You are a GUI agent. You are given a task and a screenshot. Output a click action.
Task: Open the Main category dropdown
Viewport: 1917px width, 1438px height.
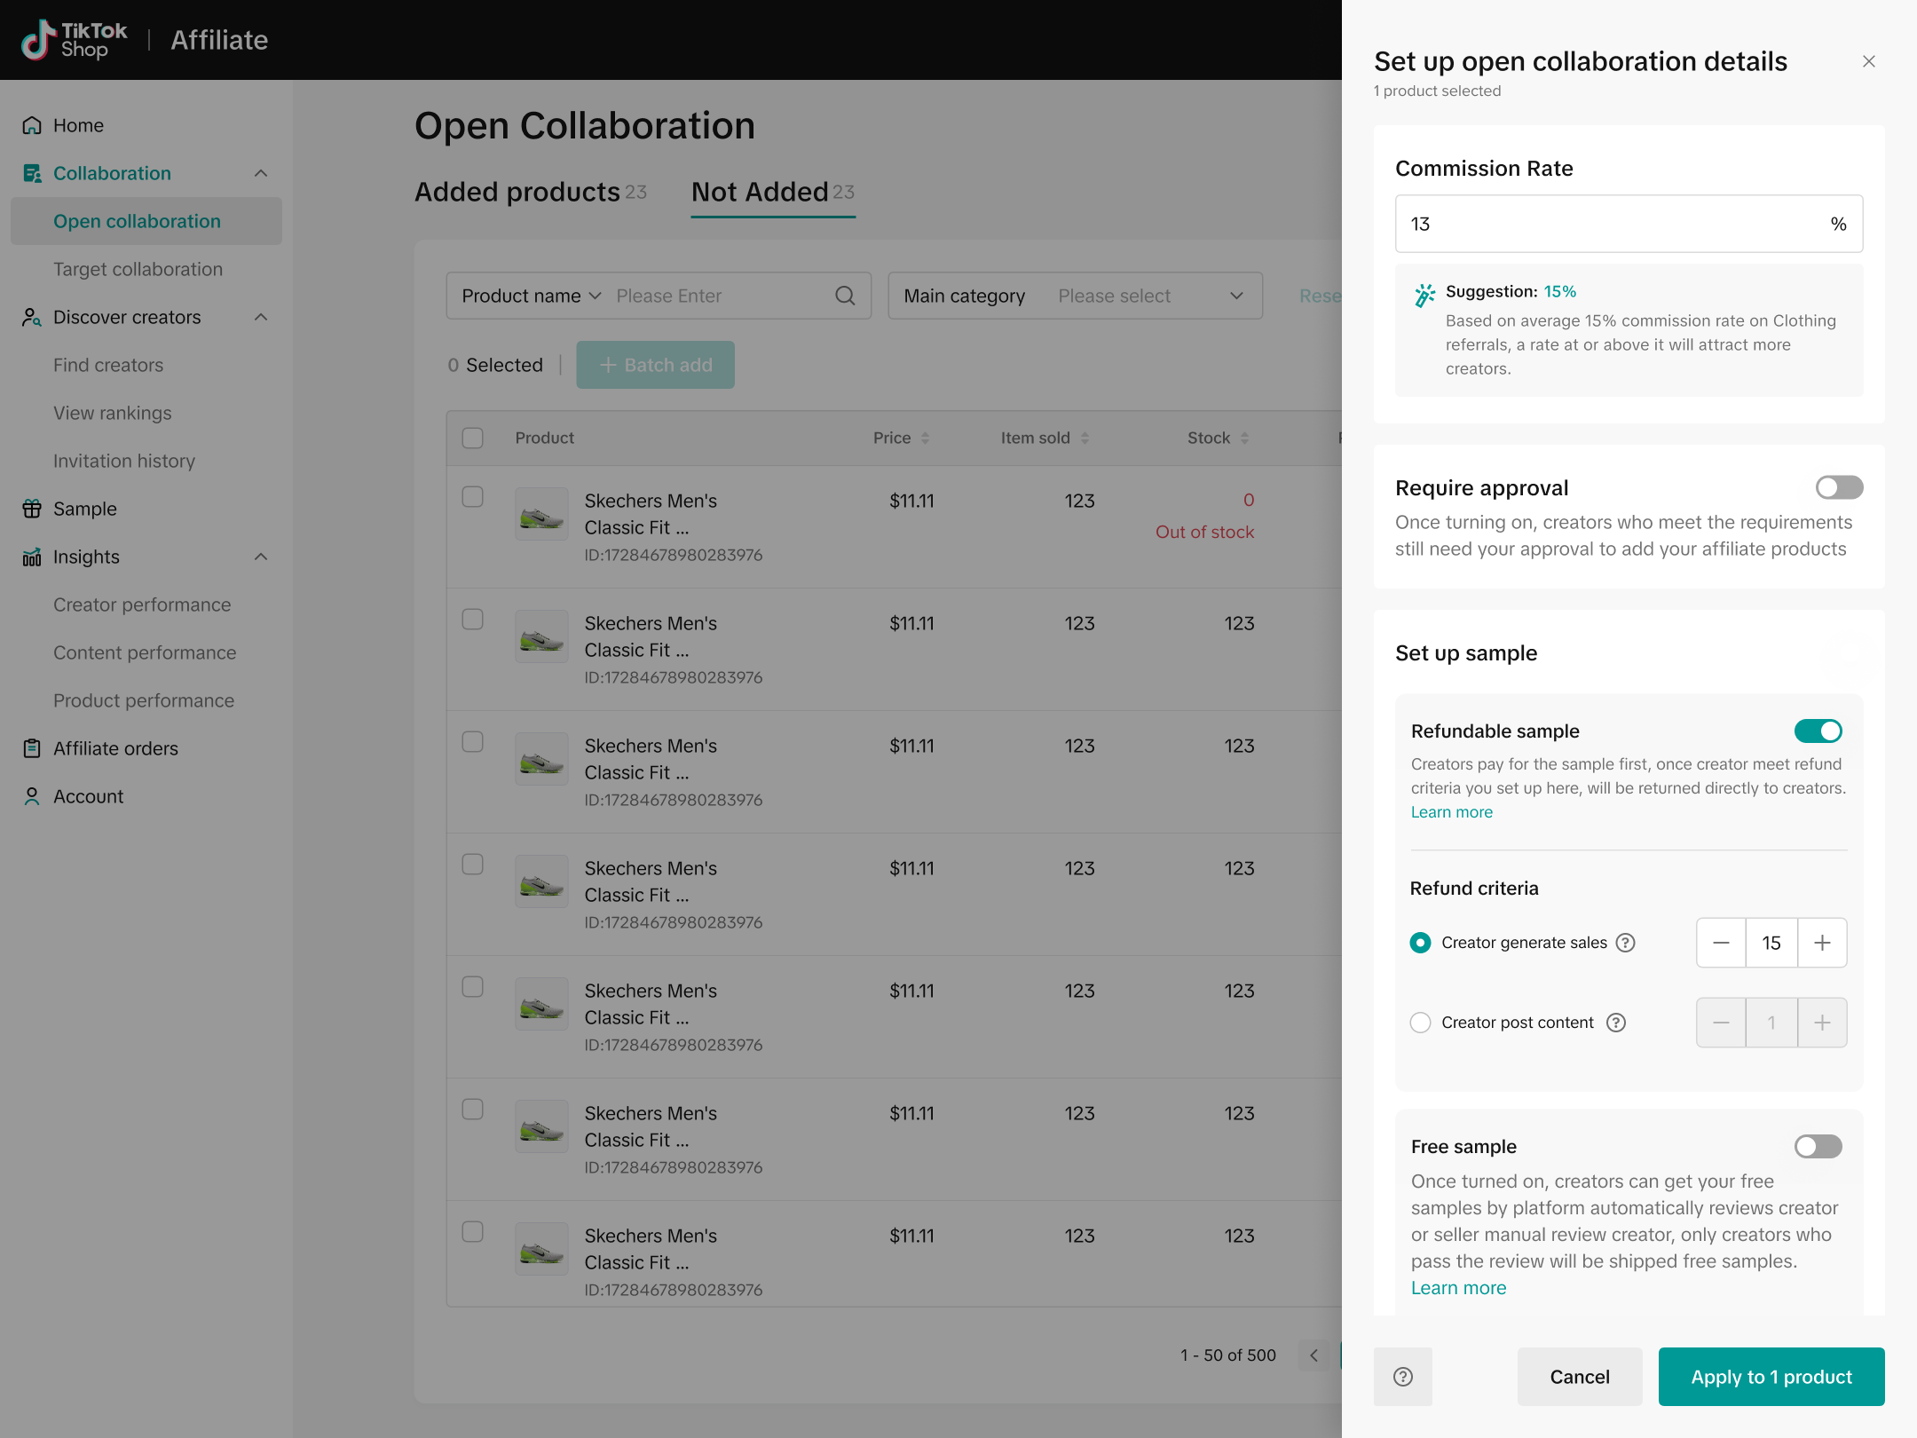click(x=1074, y=296)
